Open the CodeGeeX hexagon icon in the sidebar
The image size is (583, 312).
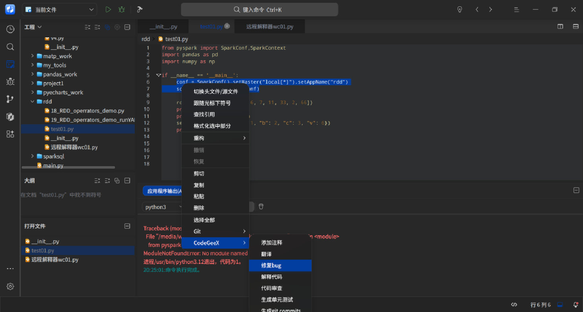pyautogui.click(x=10, y=116)
